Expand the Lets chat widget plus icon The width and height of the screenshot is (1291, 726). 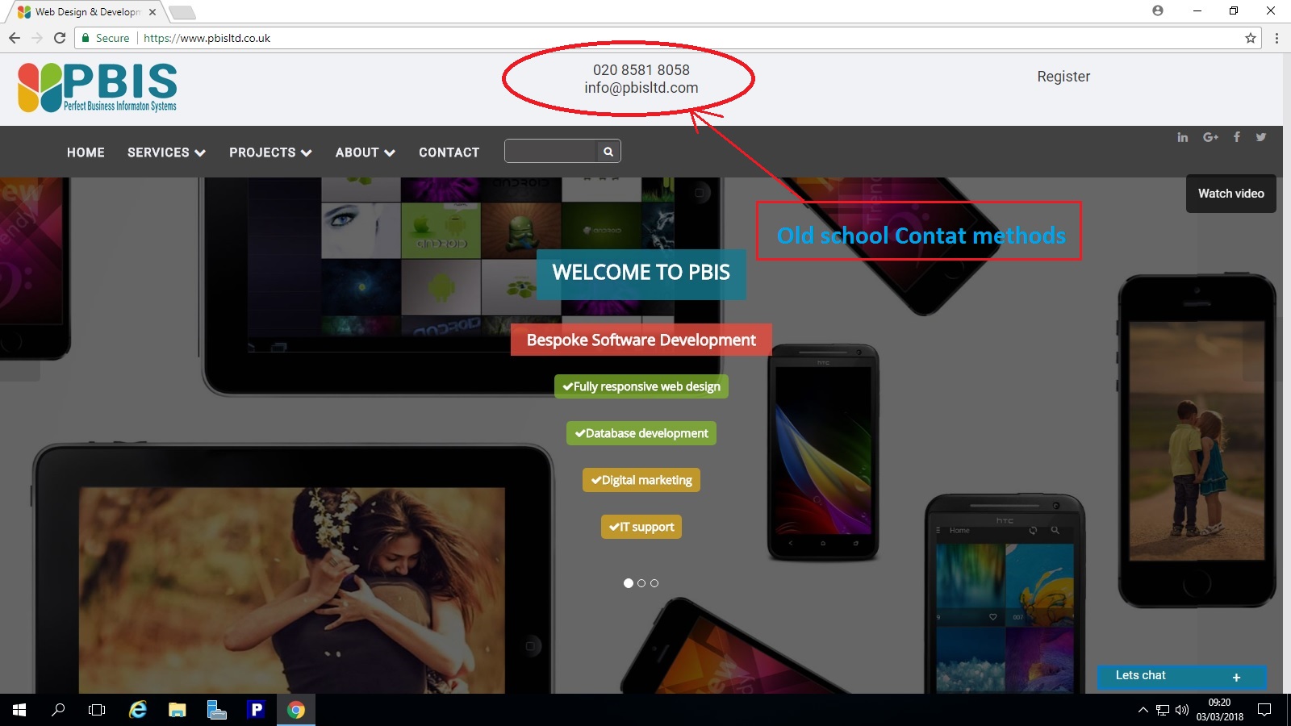point(1236,678)
